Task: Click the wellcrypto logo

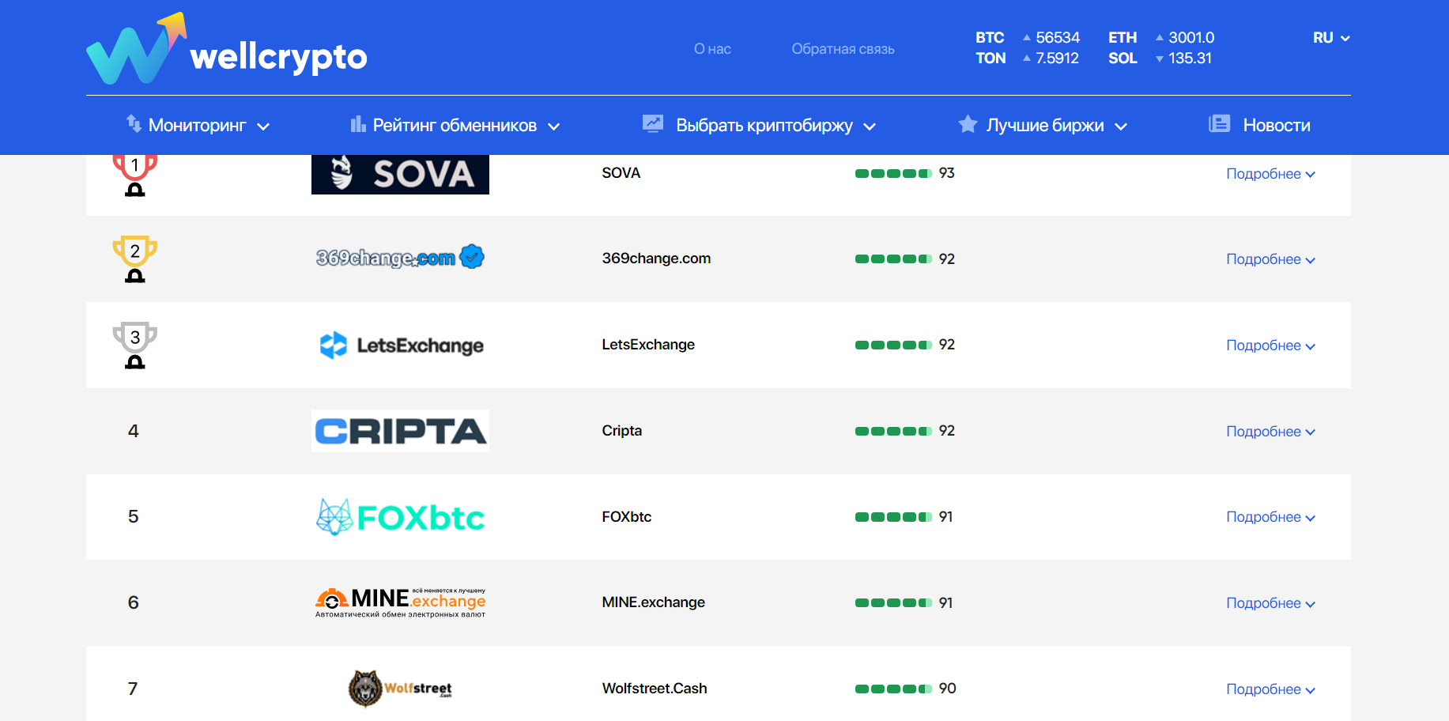Action: click(x=227, y=48)
